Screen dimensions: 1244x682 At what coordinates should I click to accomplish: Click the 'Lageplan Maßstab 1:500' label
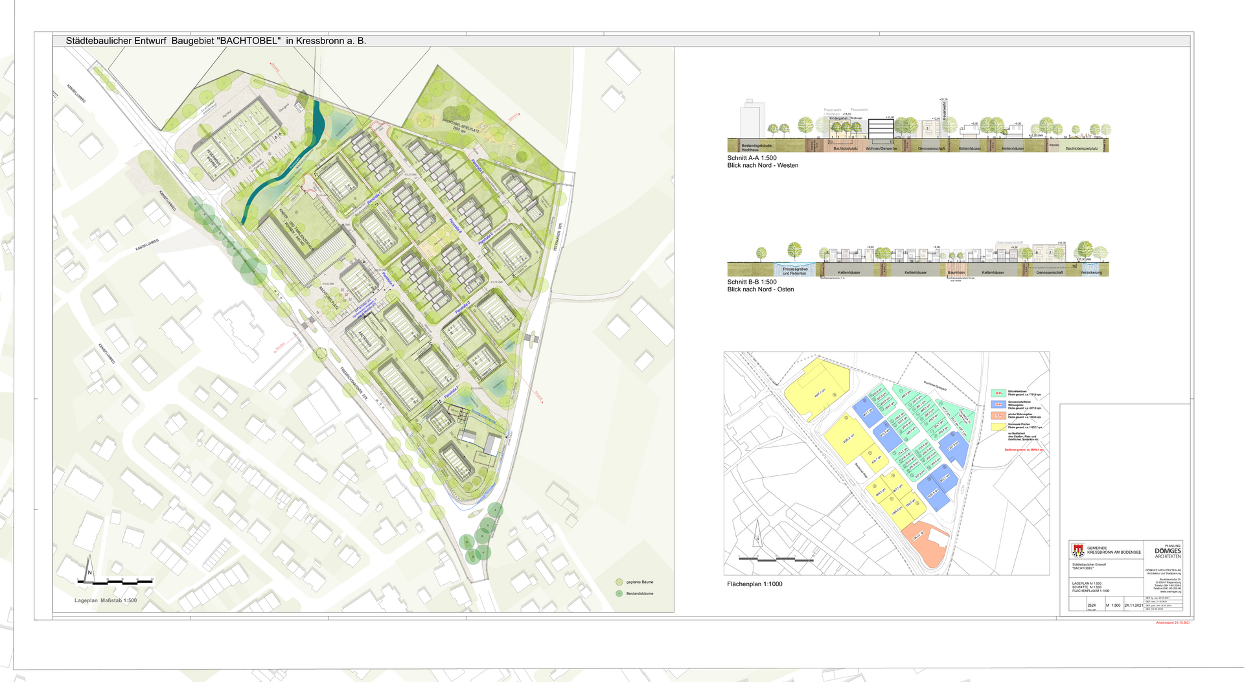click(106, 600)
